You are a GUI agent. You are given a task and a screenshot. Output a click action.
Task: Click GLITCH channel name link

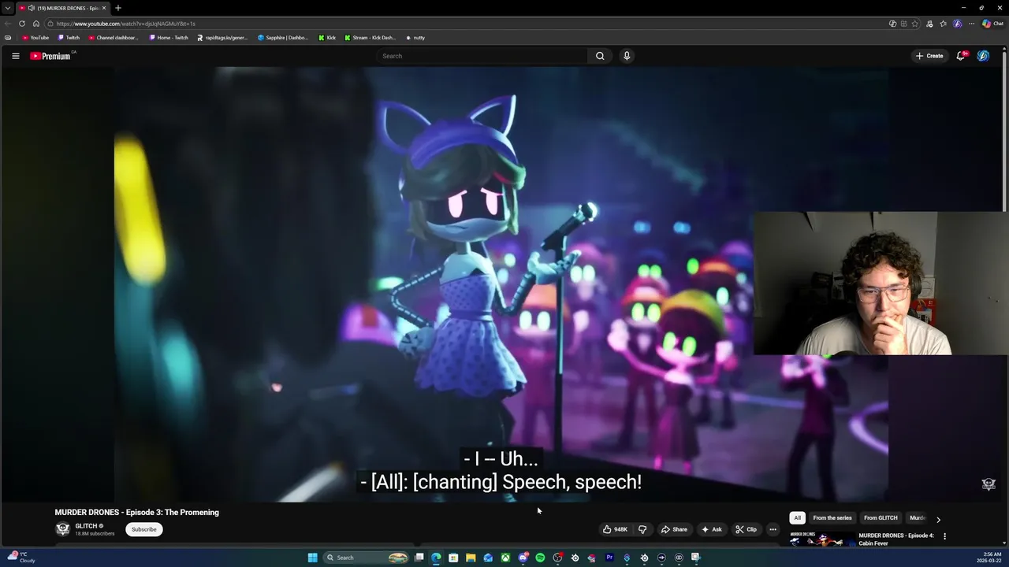coord(86,526)
